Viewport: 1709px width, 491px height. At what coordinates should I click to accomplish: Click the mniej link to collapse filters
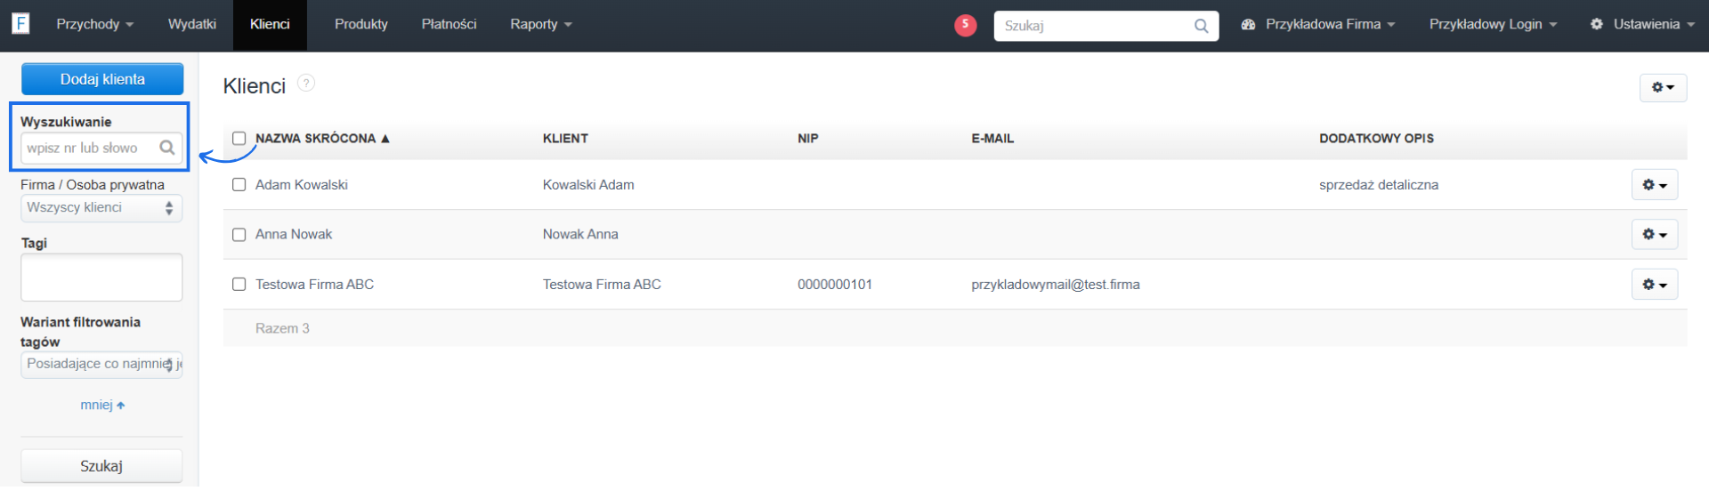[x=102, y=406]
